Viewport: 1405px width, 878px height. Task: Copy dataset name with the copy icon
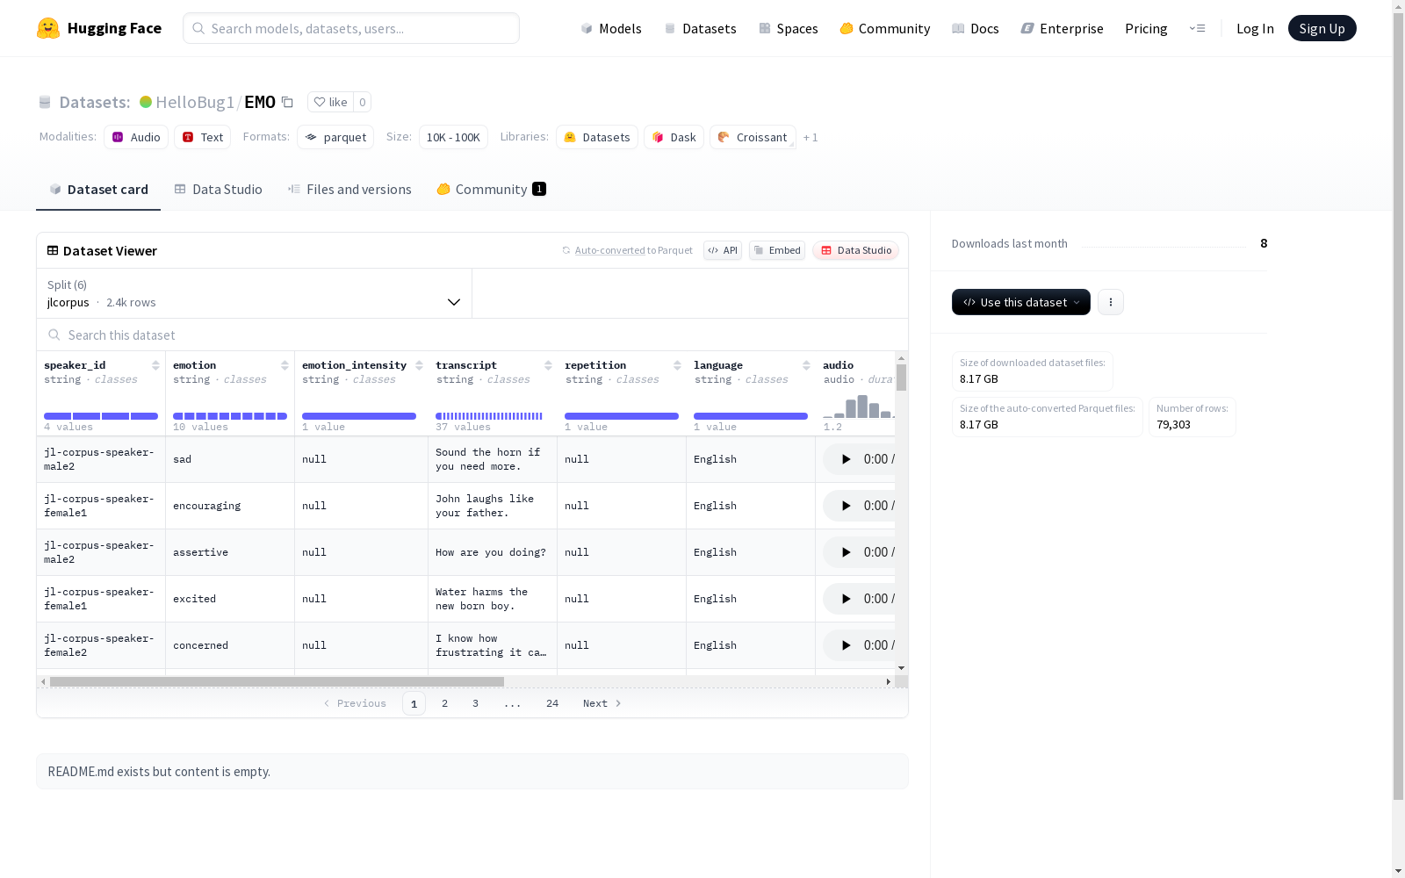(x=287, y=102)
